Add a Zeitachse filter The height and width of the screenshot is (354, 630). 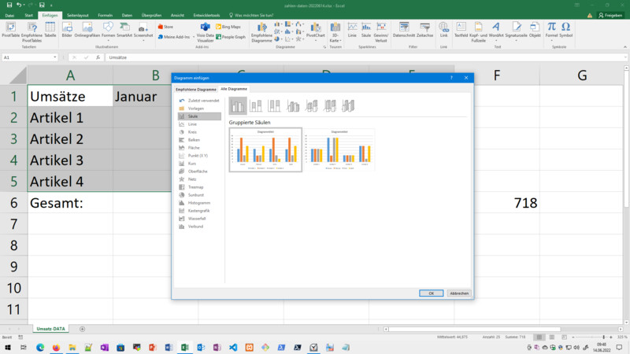tap(424, 30)
